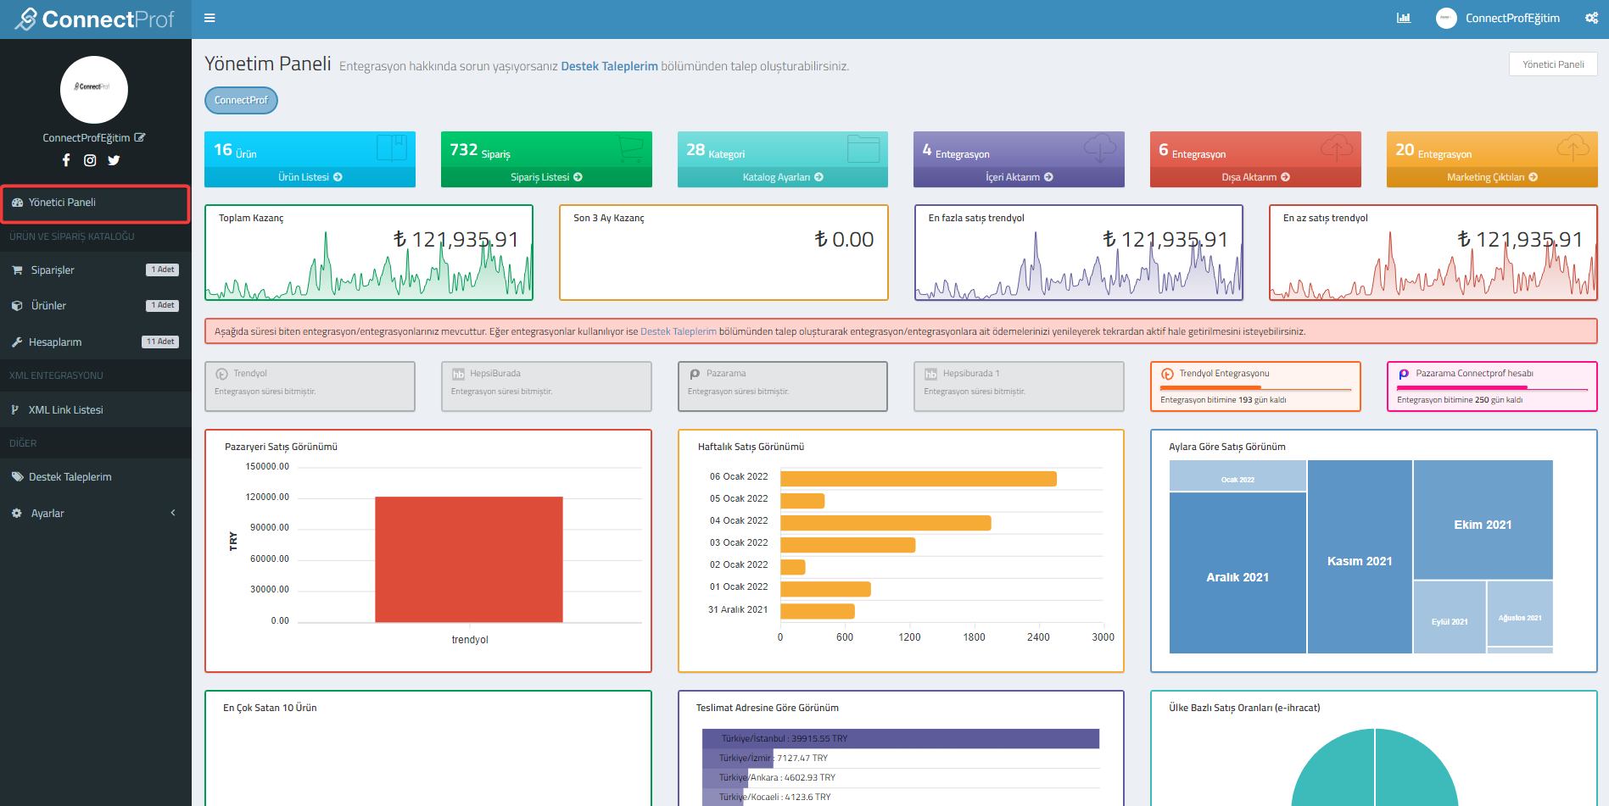The image size is (1609, 806).
Task: Open Ürünler in sidebar
Action: click(x=95, y=306)
